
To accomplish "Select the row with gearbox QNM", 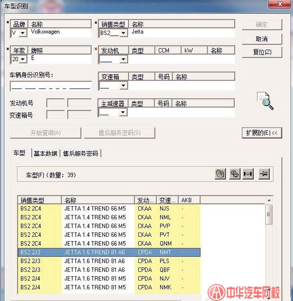I will tap(109, 243).
